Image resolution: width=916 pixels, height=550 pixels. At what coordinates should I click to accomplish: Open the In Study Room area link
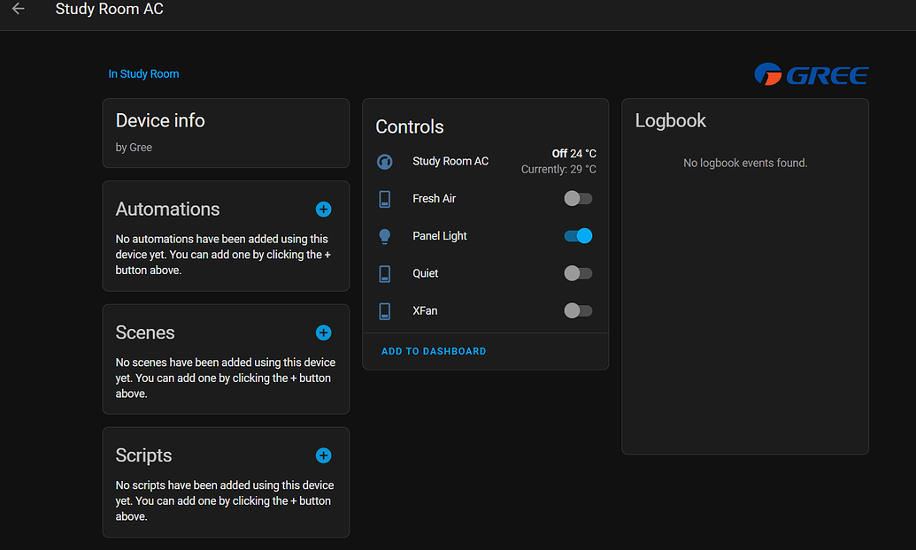pyautogui.click(x=143, y=74)
